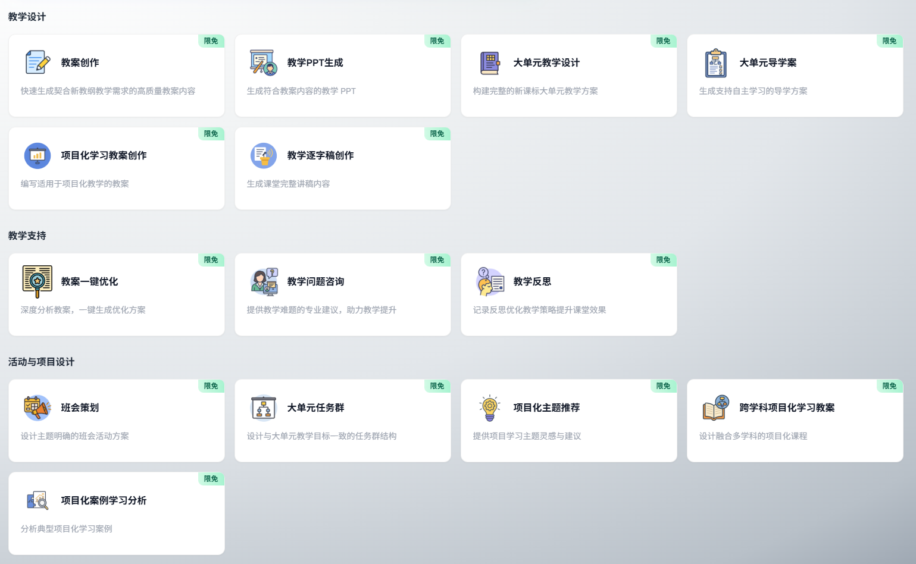Click the 教案创作 pencil-and-paper icon
This screenshot has width=916, height=564.
[37, 62]
